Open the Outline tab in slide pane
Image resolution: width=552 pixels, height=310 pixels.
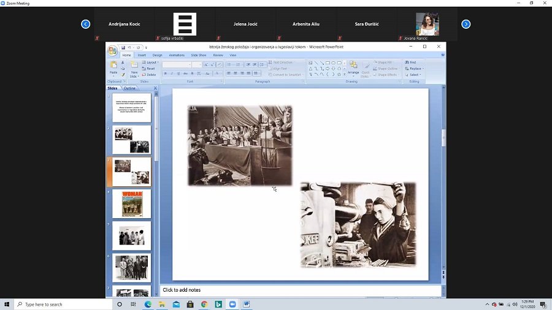pyautogui.click(x=130, y=88)
